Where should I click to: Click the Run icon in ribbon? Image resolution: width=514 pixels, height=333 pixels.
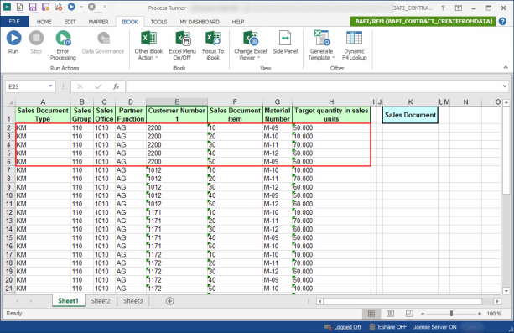pyautogui.click(x=13, y=42)
